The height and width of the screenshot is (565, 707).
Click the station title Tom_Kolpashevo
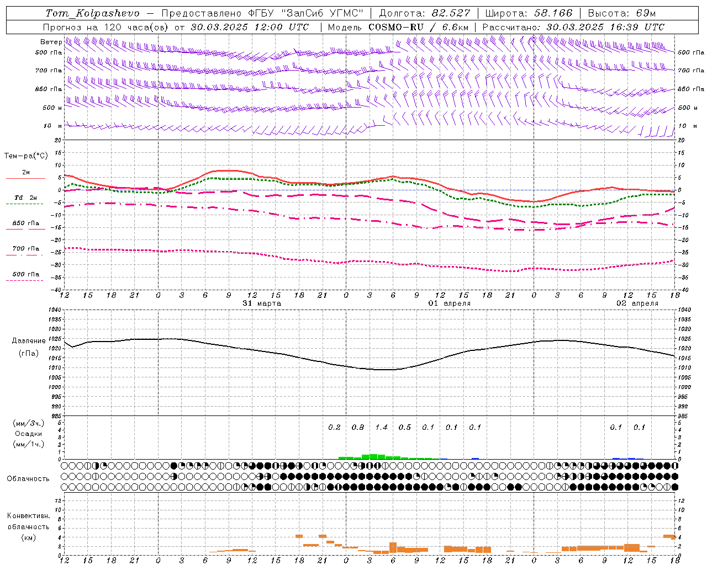click(x=92, y=13)
